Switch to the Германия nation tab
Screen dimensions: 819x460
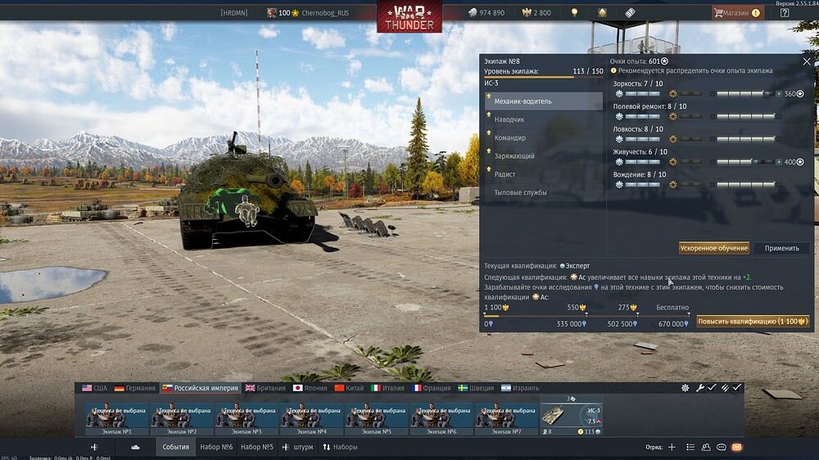point(136,388)
